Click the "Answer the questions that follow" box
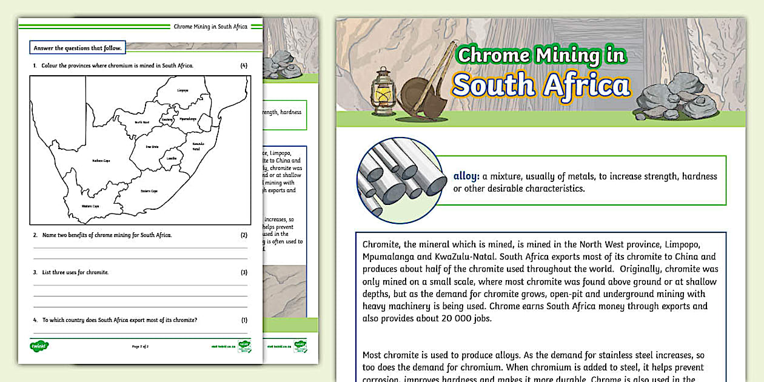The width and height of the screenshot is (764, 382). pos(77,48)
